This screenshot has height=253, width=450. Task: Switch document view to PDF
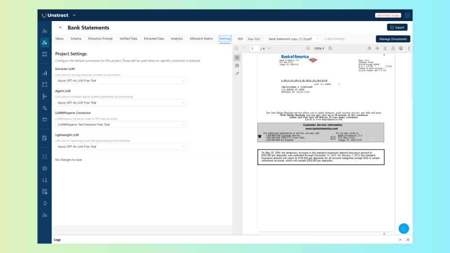coord(240,39)
